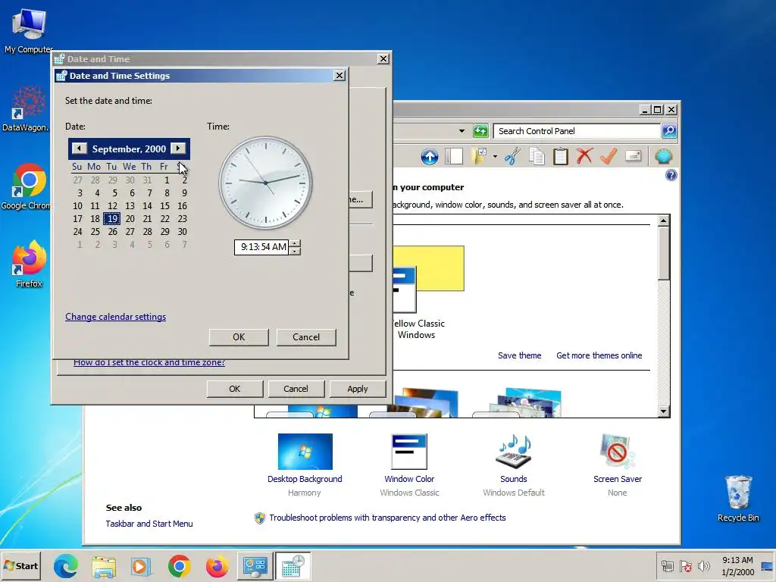Click the volume speaker tray icon
776x582 pixels.
(703, 565)
